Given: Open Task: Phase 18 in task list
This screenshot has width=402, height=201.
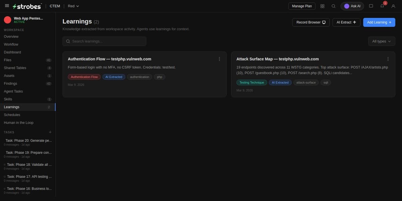Looking at the screenshot, I should coord(28,166).
